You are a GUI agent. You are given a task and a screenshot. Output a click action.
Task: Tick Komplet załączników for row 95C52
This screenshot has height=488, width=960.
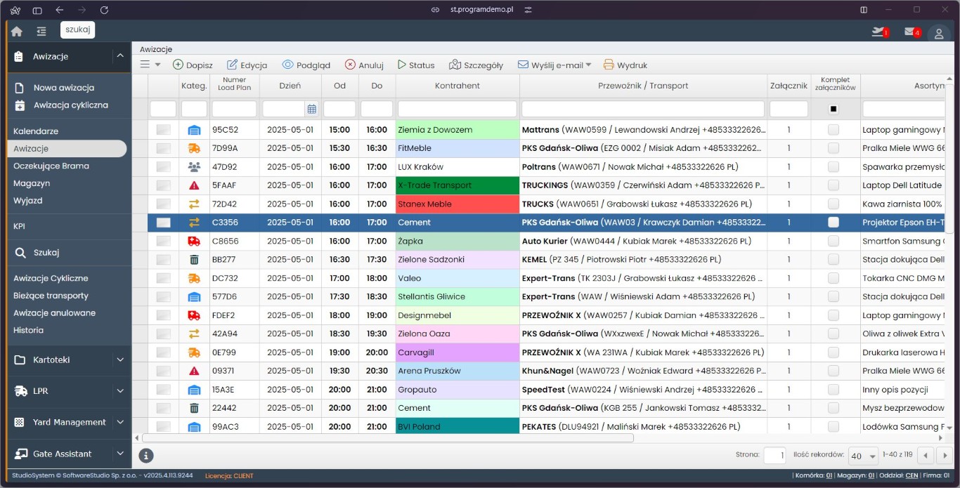833,130
